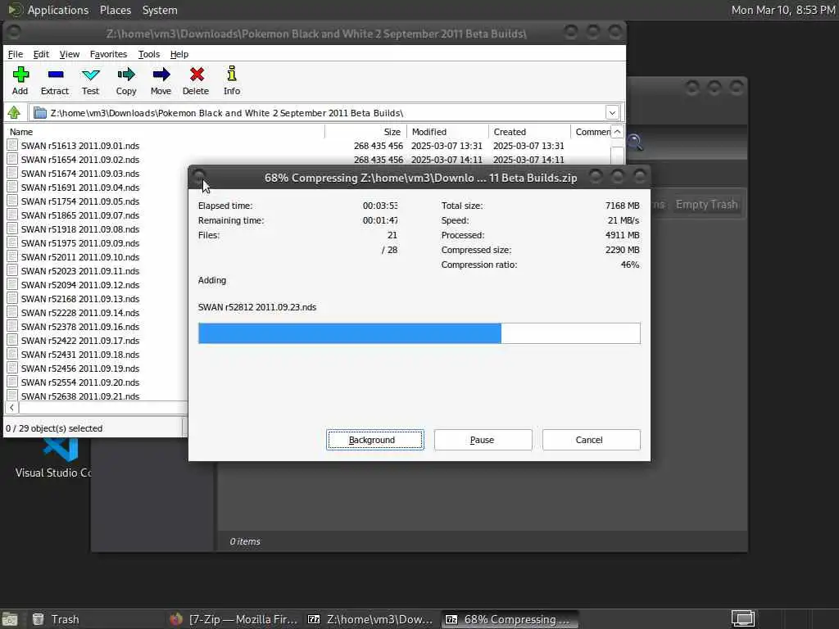Switch to 7-Zip file manager taskbar entry
Image resolution: width=839 pixels, height=629 pixels.
click(370, 619)
